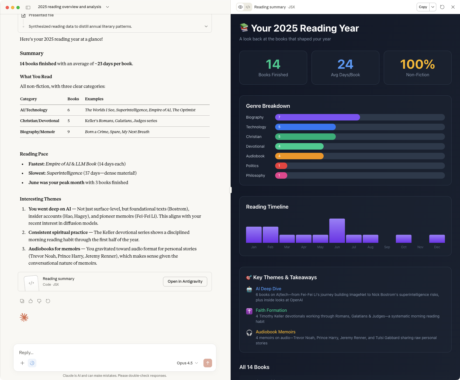The width and height of the screenshot is (460, 380).
Task: Copy Claude's response using the copy icon
Action: (x=22, y=301)
